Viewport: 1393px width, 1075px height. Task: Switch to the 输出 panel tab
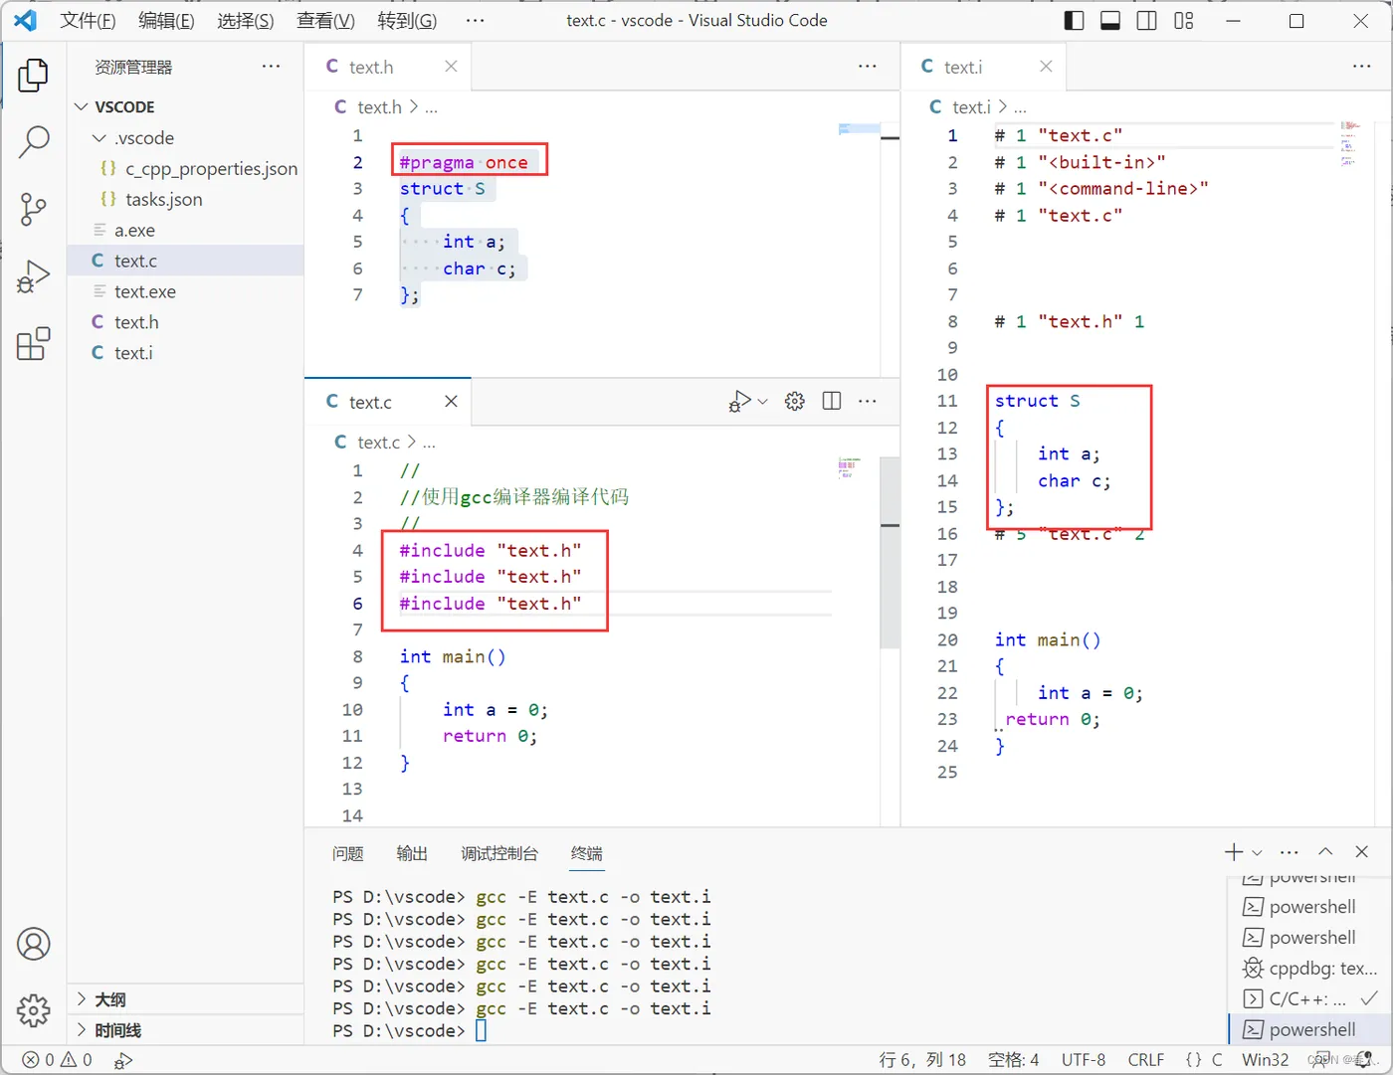coord(412,853)
